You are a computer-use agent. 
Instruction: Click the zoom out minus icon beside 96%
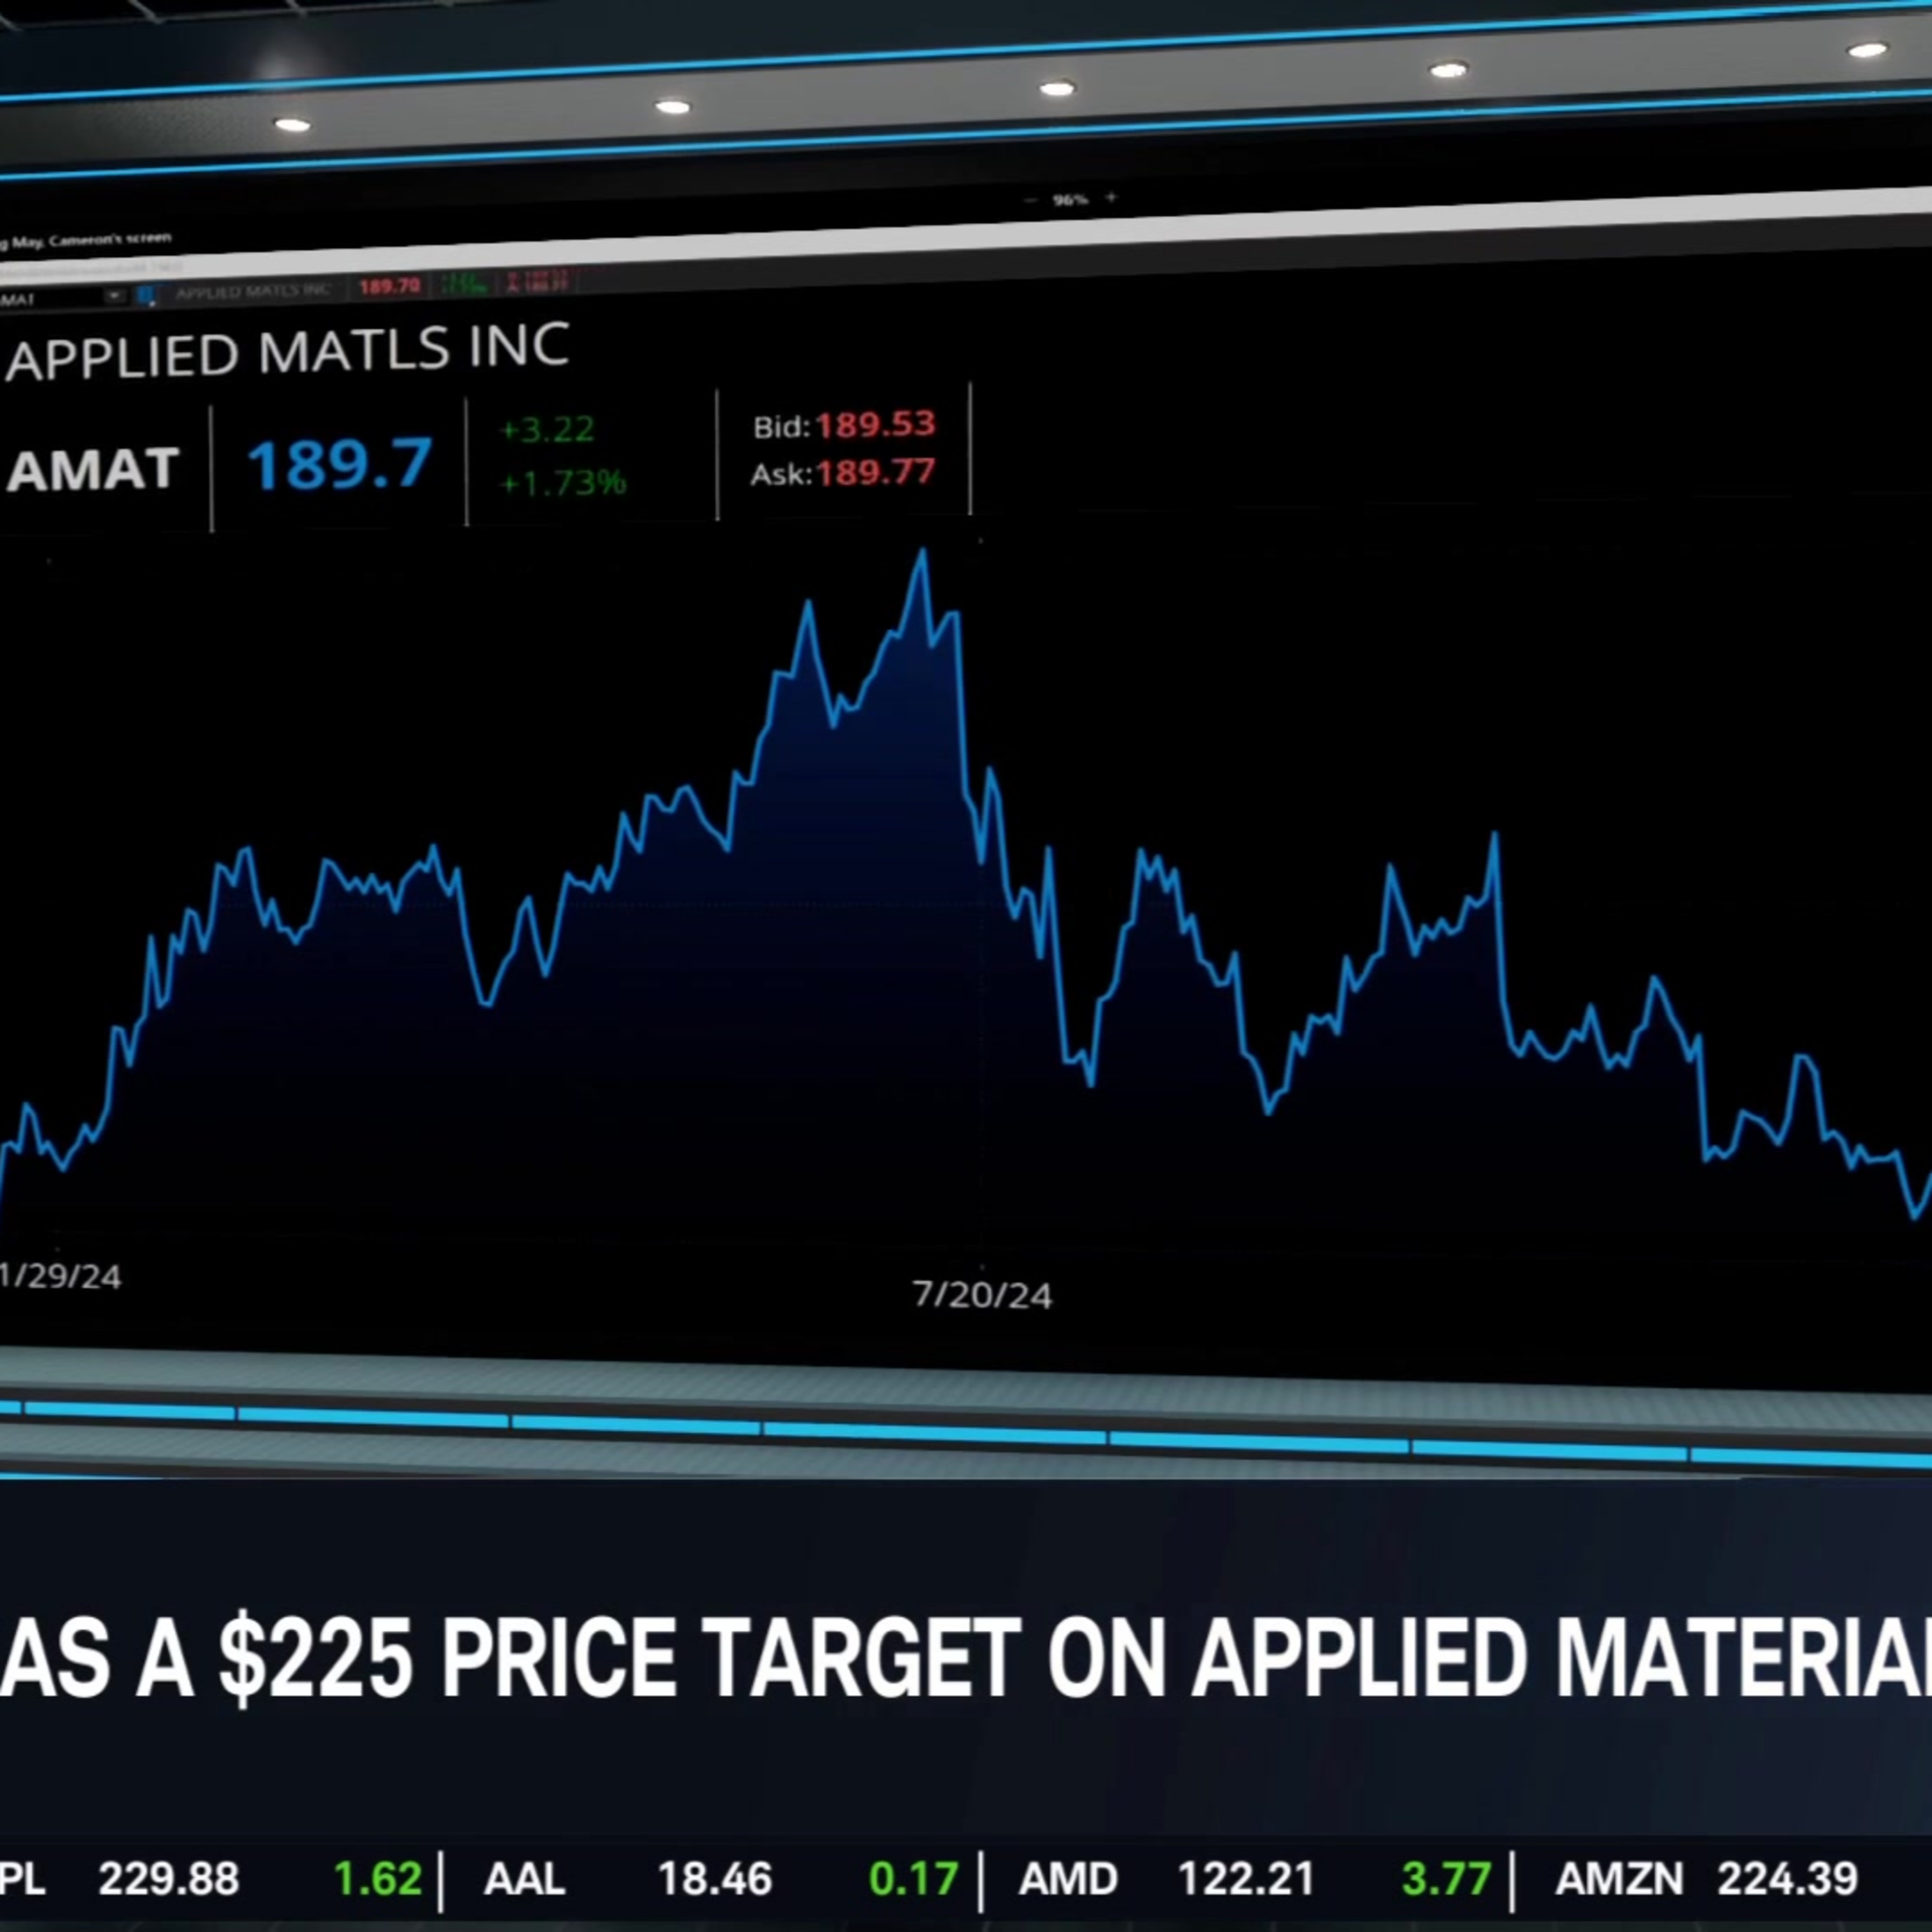point(1031,200)
